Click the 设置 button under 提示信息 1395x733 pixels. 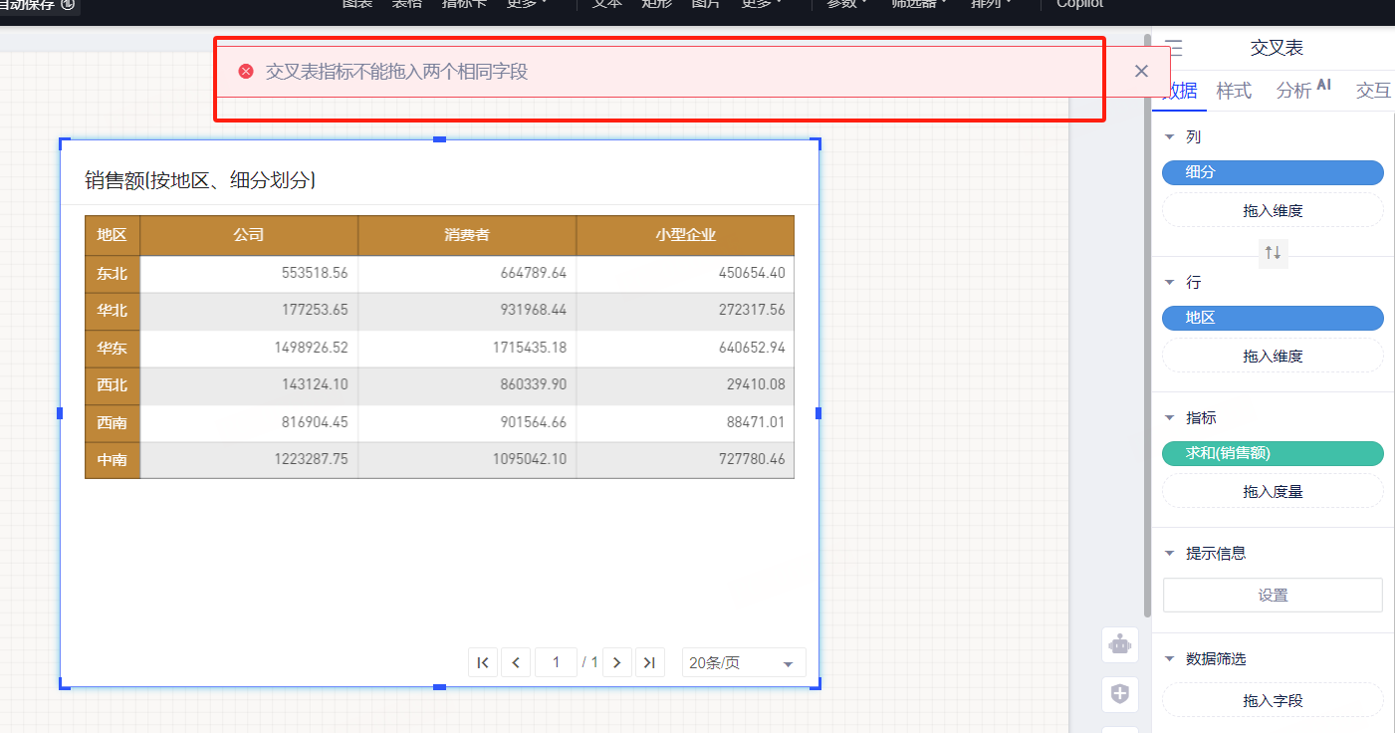pos(1273,596)
